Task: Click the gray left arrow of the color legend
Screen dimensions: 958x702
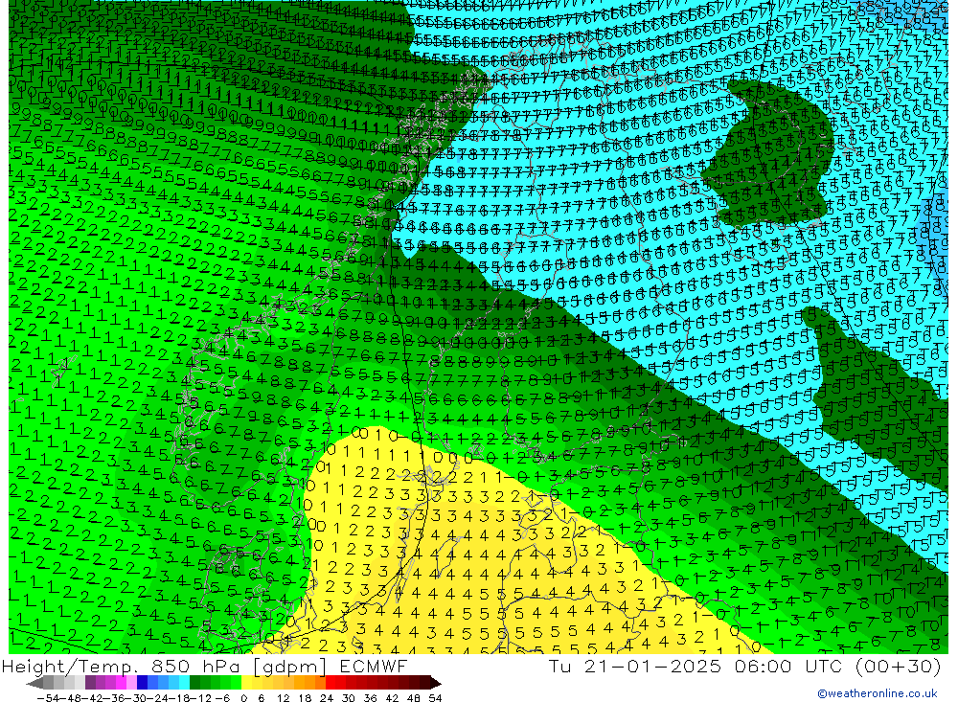Action: pos(34,684)
